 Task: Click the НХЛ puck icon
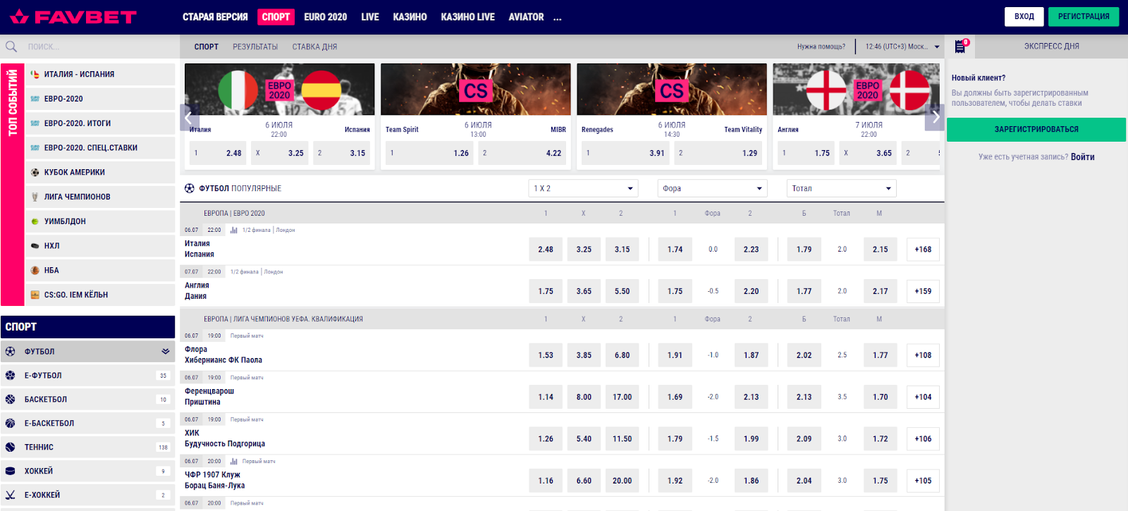[35, 246]
